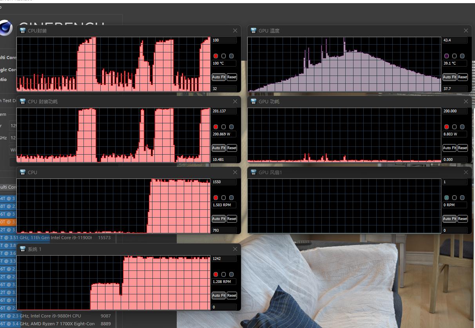Click the HWiNFO icon in CPU封装 title bar

pos(22,31)
